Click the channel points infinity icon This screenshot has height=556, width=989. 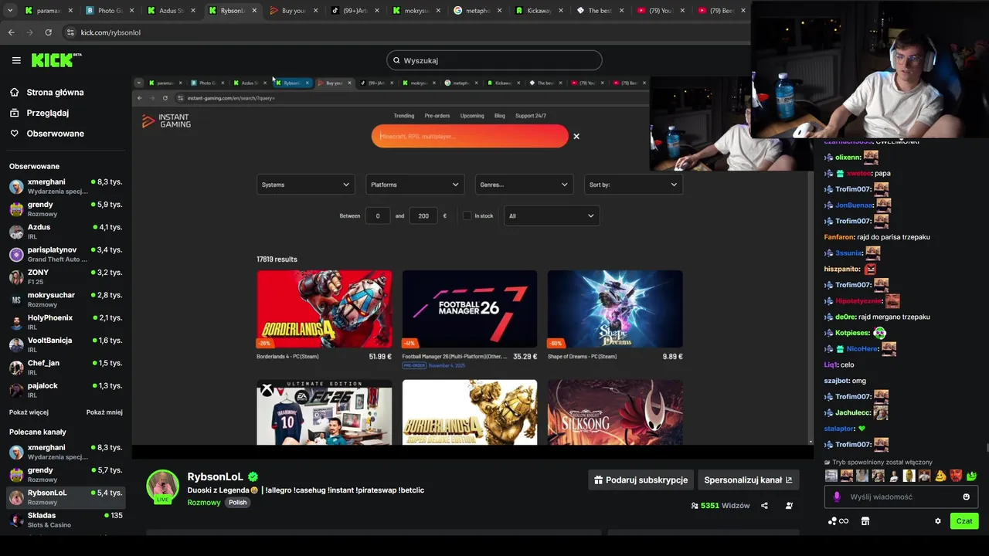click(x=844, y=521)
